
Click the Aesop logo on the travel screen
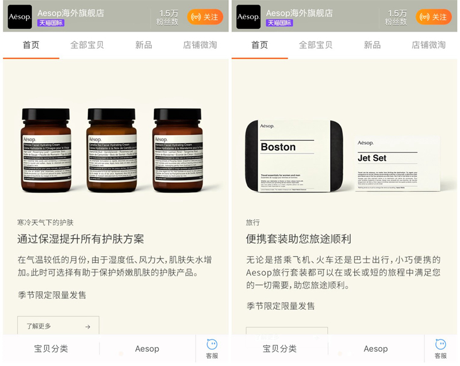pos(248,17)
